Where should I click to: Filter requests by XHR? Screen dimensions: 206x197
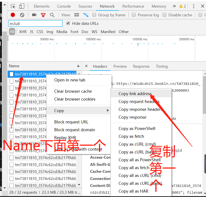point(23,32)
